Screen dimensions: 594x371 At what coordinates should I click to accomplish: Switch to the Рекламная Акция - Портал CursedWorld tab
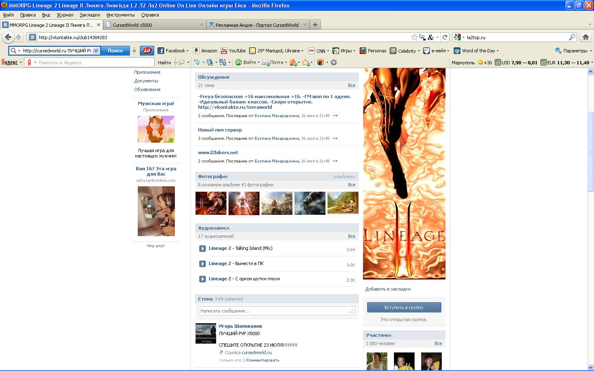click(258, 25)
